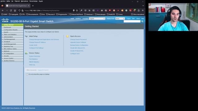Screen dimensions: 198x111
Task: Bookmark this page with the star icon
Action: coord(77,10)
